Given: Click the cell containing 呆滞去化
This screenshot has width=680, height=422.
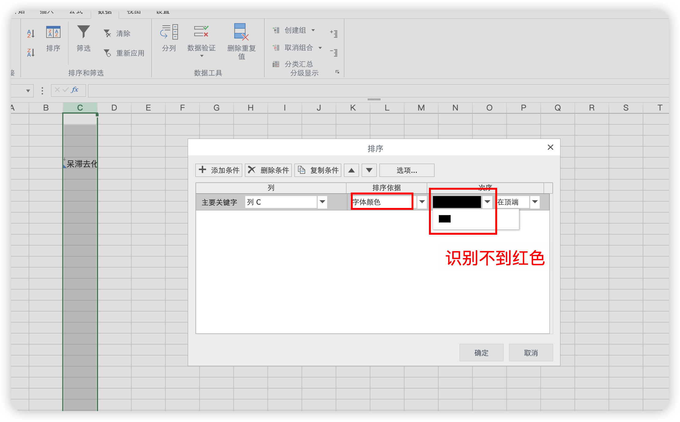Looking at the screenshot, I should (80, 163).
